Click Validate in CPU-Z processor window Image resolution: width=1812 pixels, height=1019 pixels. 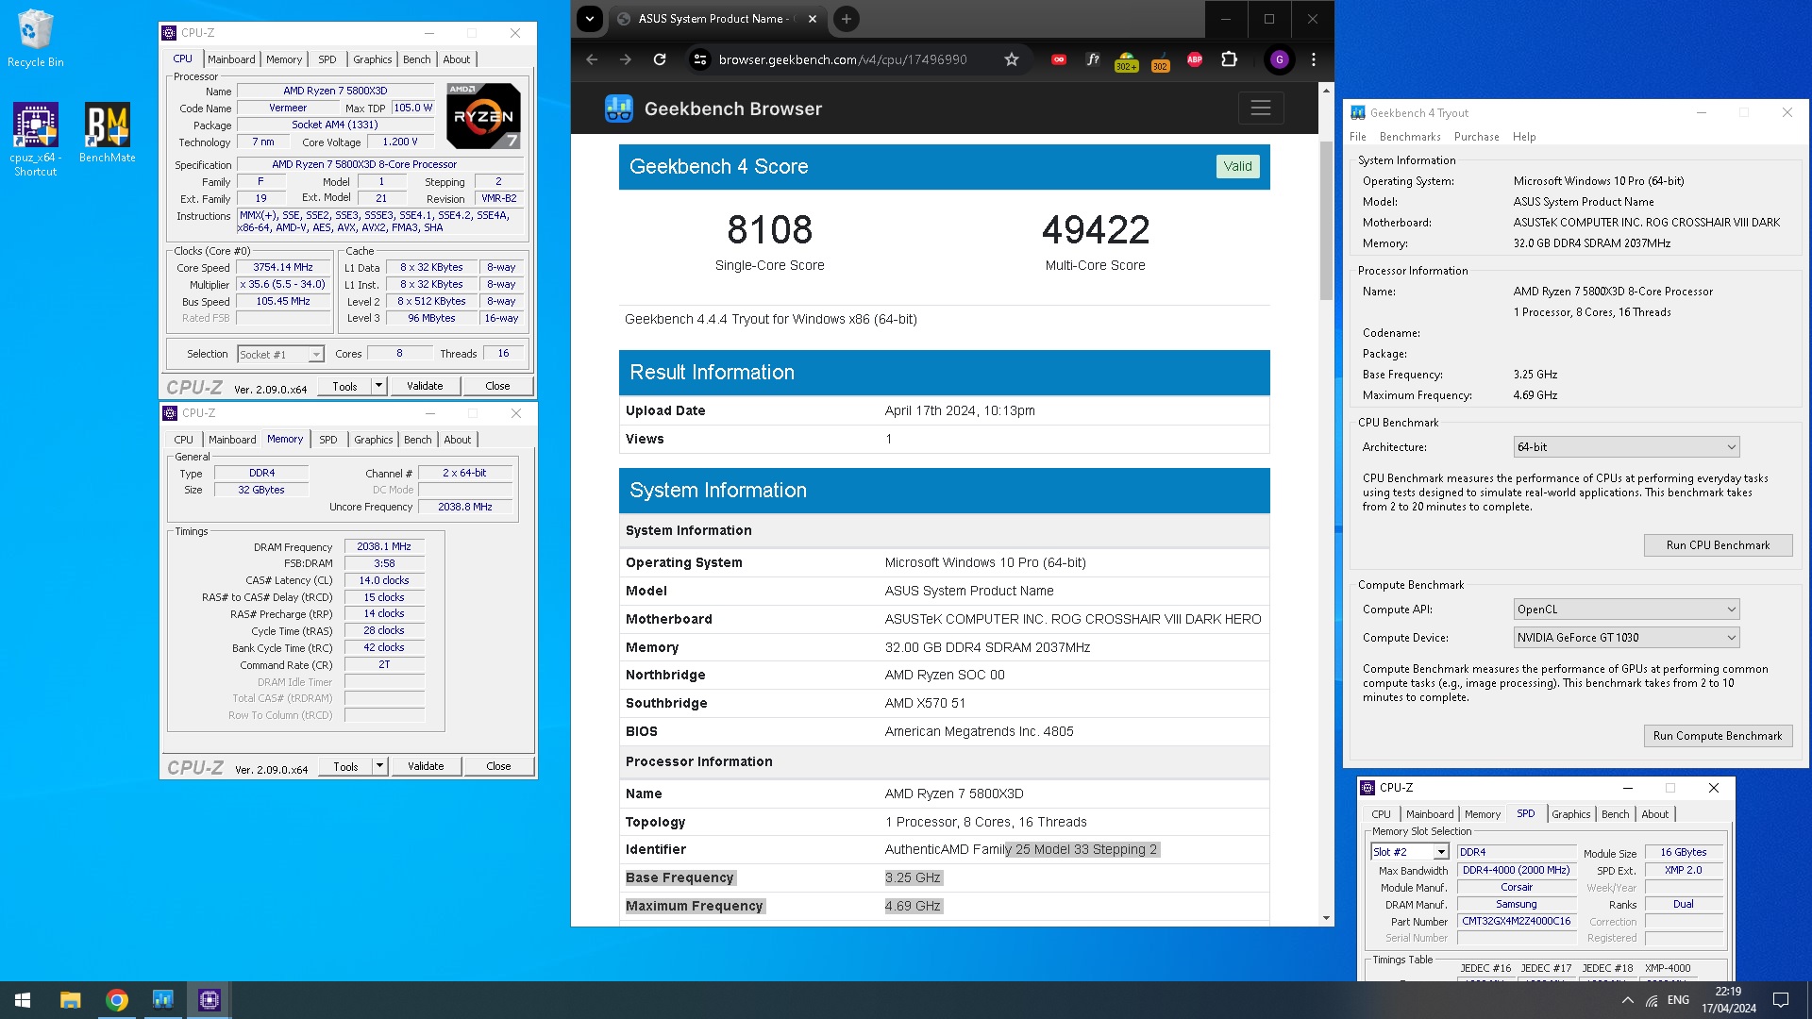point(425,386)
